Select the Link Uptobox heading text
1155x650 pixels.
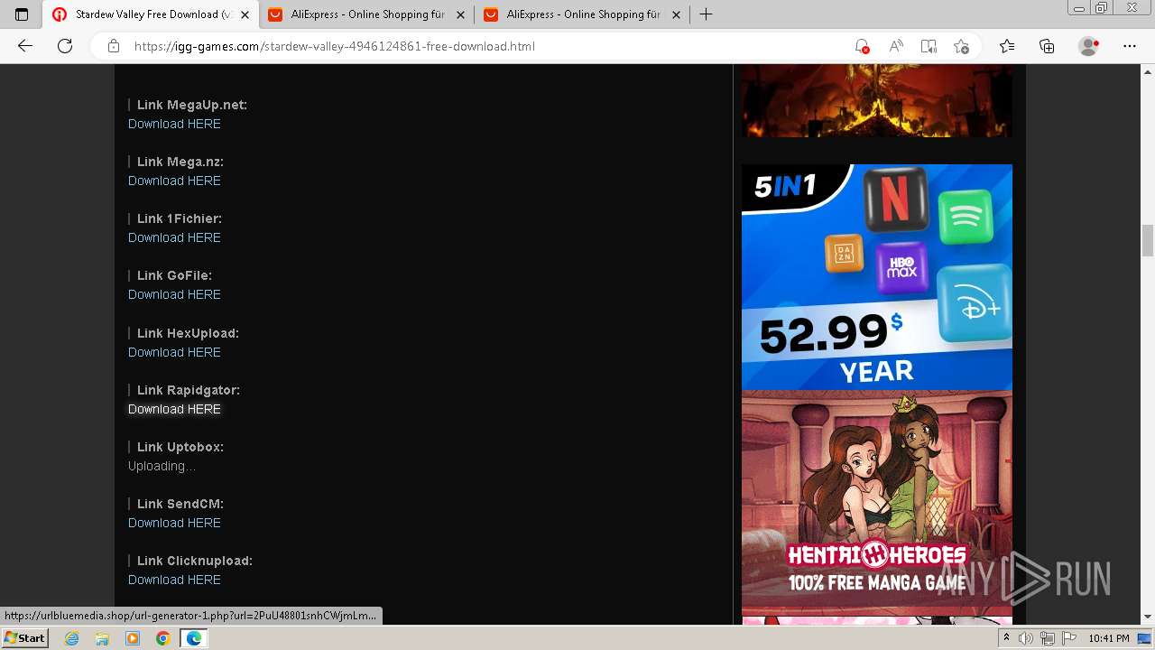pos(180,447)
